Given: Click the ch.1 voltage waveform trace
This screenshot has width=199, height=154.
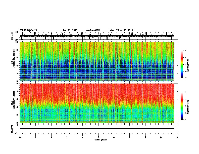Looking at the screenshot, I should tap(97, 36).
